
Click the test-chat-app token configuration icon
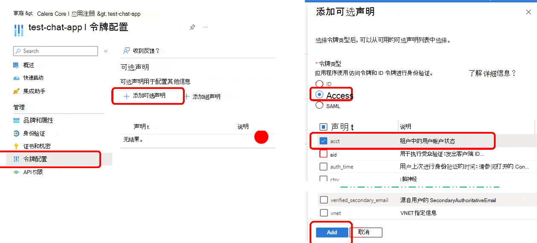point(19,30)
